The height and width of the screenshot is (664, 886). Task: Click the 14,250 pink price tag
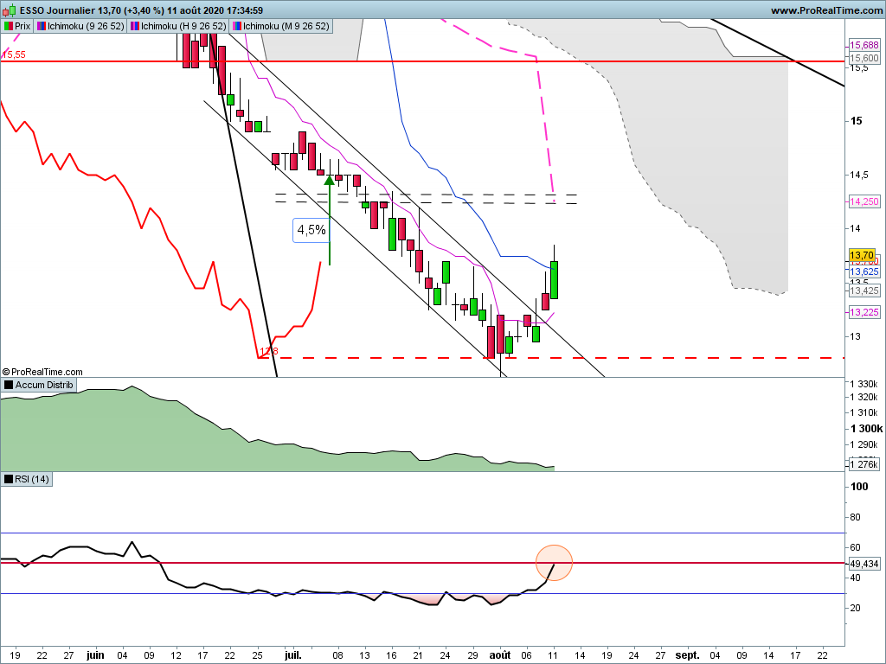click(x=864, y=201)
